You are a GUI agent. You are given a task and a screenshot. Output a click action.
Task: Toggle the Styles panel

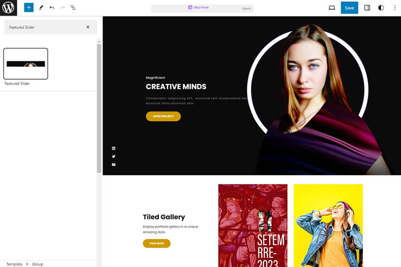381,7
